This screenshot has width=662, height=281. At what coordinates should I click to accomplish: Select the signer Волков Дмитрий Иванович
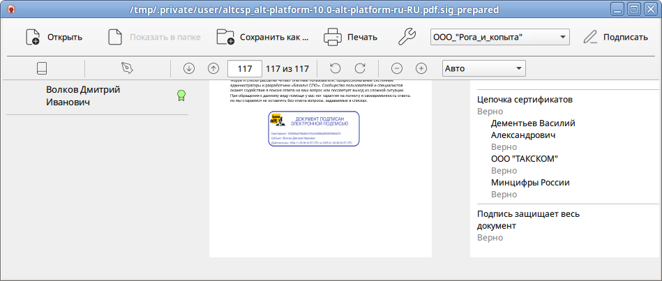pos(83,96)
